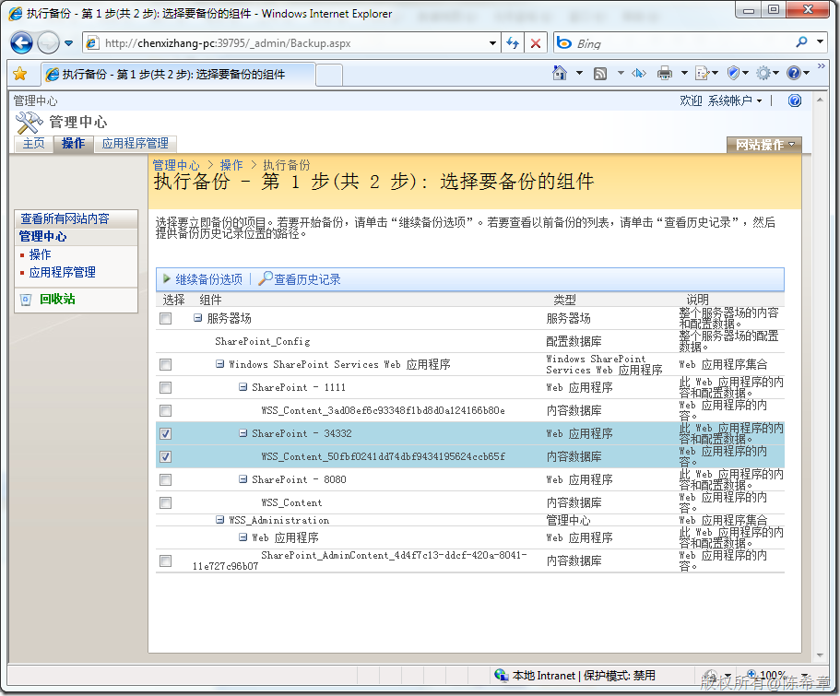Open the browser Help question icon

798,73
